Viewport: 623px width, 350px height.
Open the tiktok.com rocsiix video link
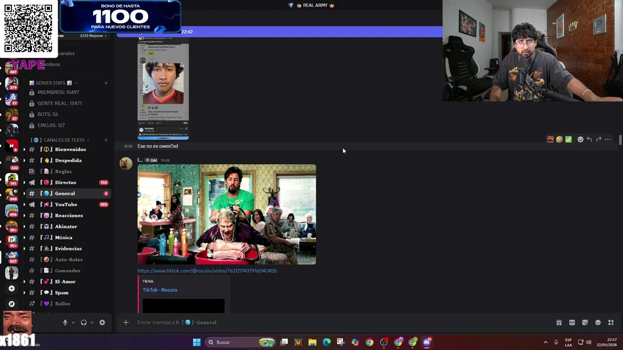click(207, 271)
